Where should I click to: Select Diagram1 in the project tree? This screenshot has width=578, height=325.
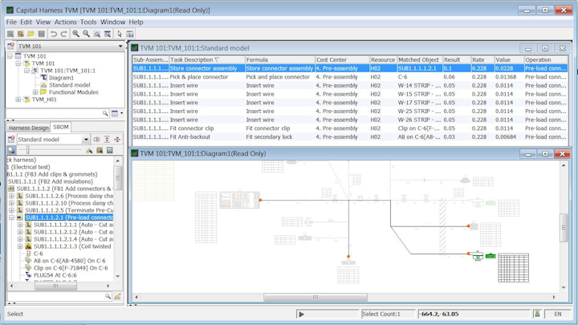[x=61, y=78]
